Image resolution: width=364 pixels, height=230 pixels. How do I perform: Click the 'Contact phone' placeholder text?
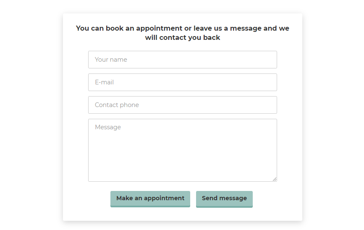point(117,105)
